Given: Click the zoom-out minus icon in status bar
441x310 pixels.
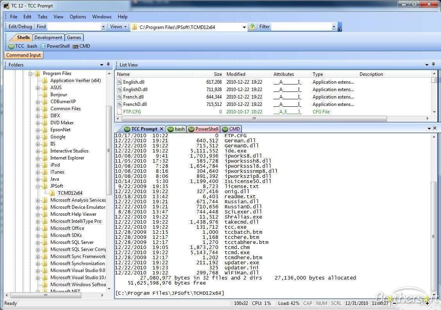Looking at the screenshot, I should point(394,303).
